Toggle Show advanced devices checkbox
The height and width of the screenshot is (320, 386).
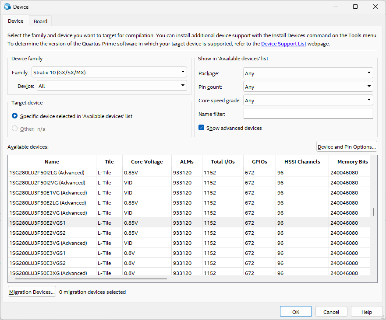tap(202, 128)
